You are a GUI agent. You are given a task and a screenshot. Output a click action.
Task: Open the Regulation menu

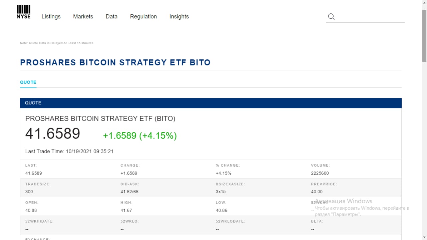pyautogui.click(x=143, y=17)
